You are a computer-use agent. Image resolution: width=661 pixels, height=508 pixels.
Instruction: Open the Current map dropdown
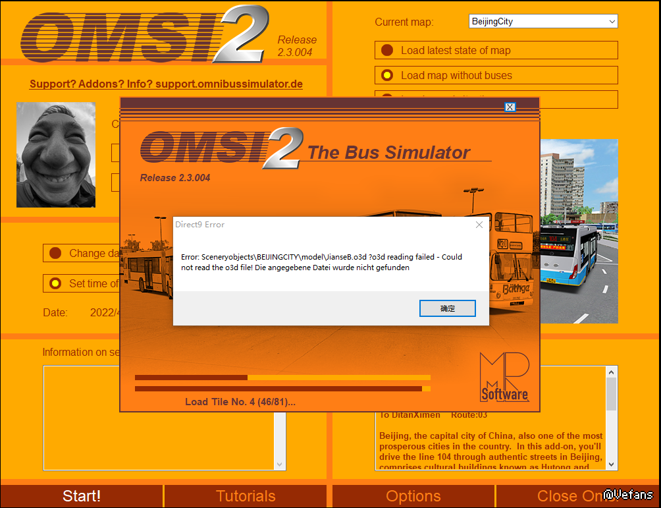point(543,22)
